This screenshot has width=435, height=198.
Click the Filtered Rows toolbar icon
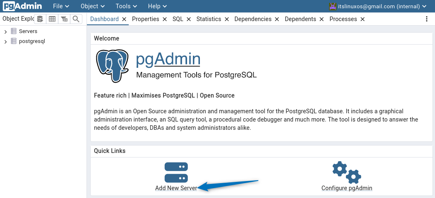coord(64,19)
